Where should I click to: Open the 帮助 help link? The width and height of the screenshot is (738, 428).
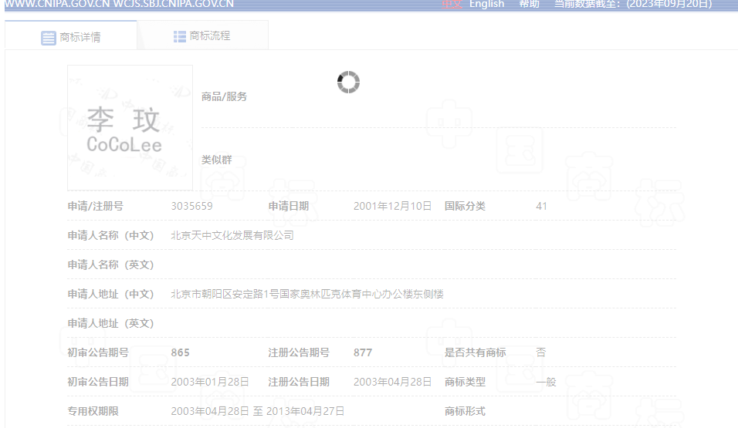(529, 4)
